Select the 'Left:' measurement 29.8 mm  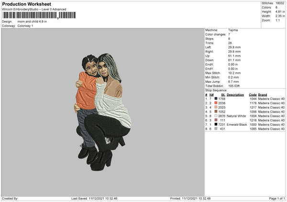coord(234,47)
